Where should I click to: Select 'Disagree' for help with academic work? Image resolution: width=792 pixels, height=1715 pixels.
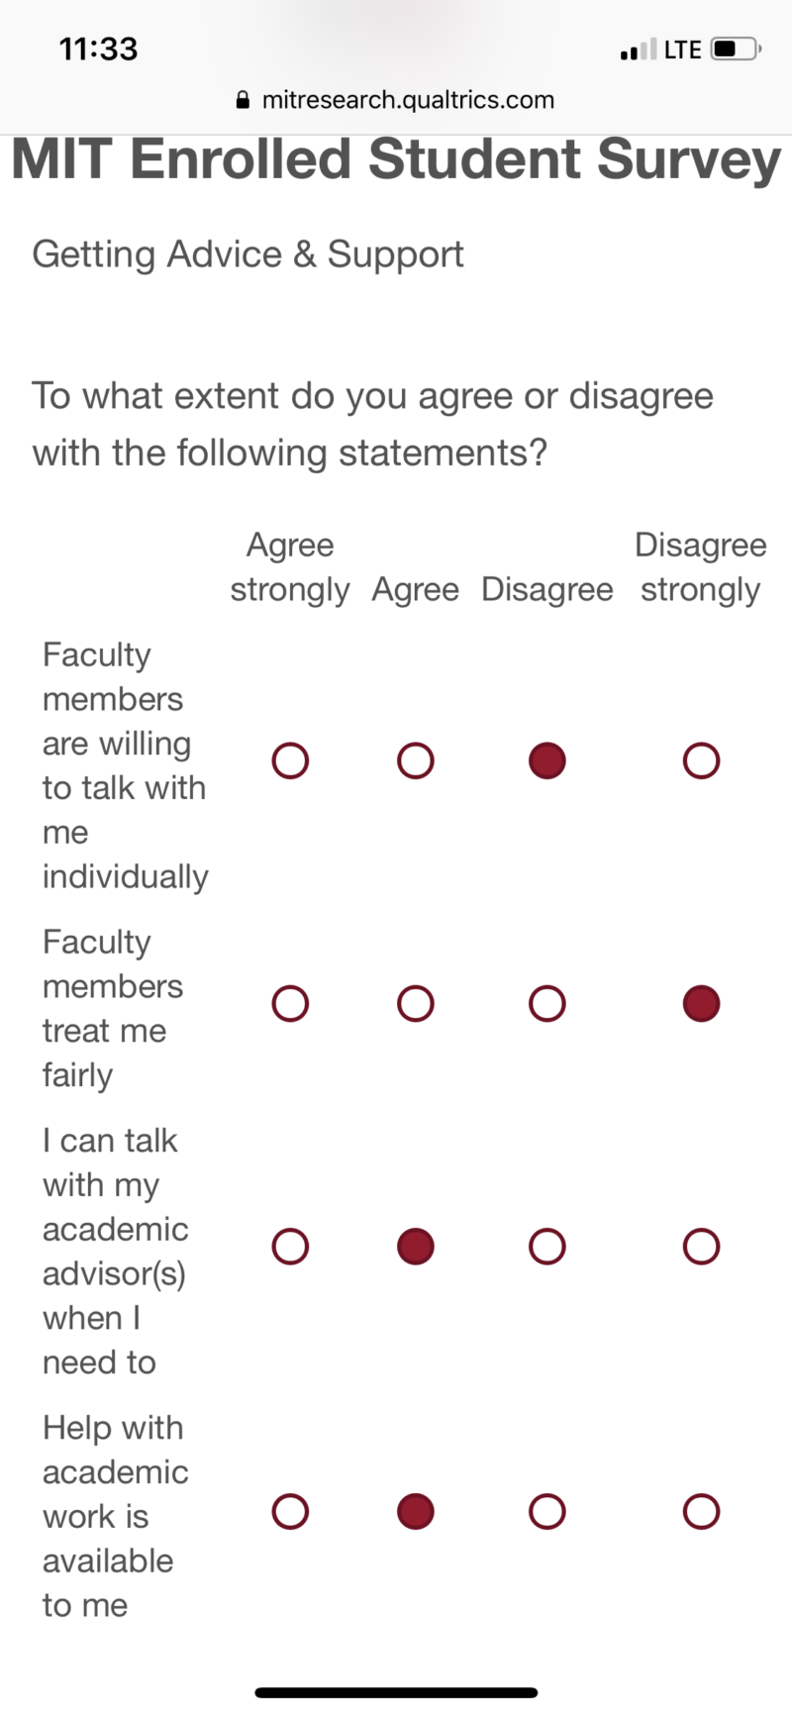point(546,1512)
